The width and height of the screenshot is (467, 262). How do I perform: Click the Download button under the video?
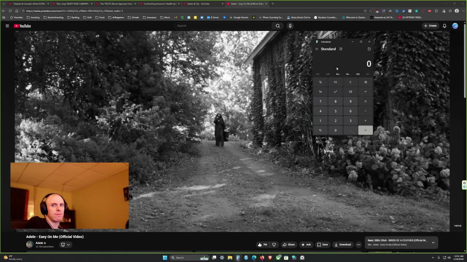[343, 245]
